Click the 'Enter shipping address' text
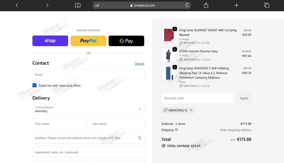 click(235, 130)
